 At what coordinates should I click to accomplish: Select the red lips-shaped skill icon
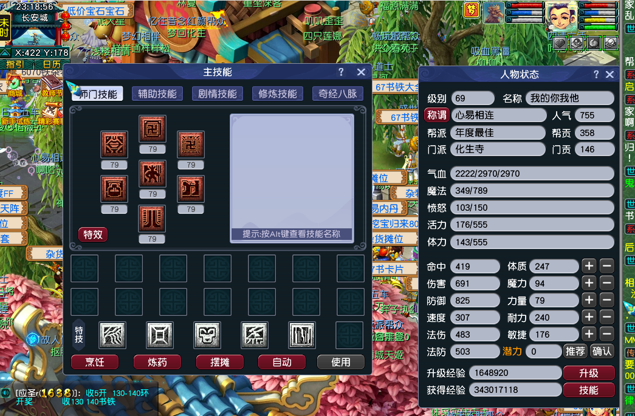(x=114, y=145)
